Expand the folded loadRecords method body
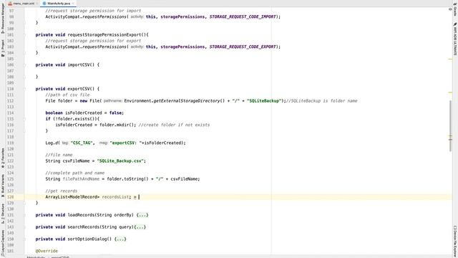458x258 pixels. click(142, 215)
